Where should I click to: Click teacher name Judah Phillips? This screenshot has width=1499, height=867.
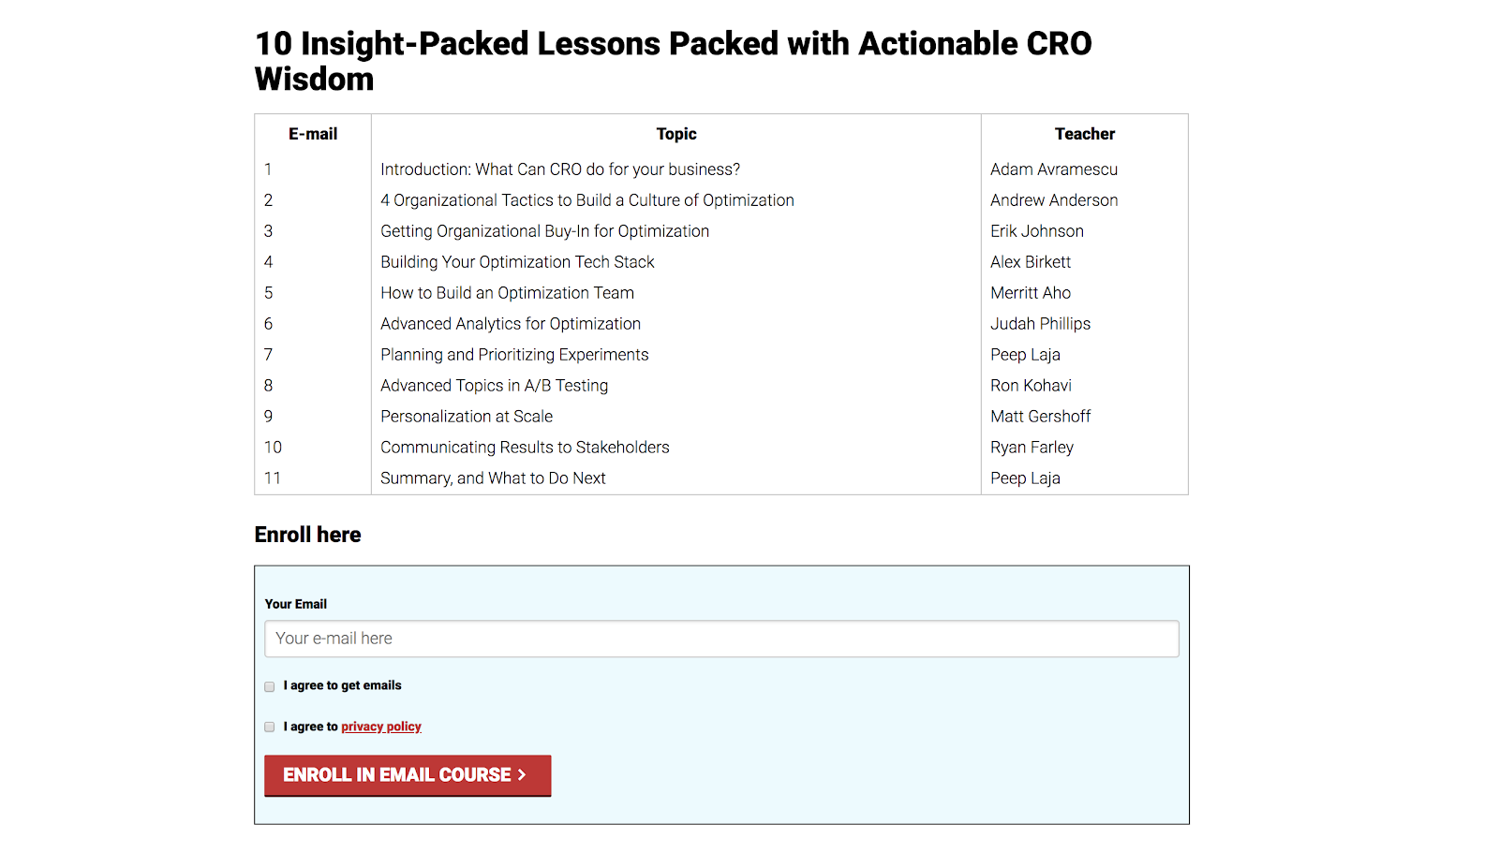(1040, 324)
